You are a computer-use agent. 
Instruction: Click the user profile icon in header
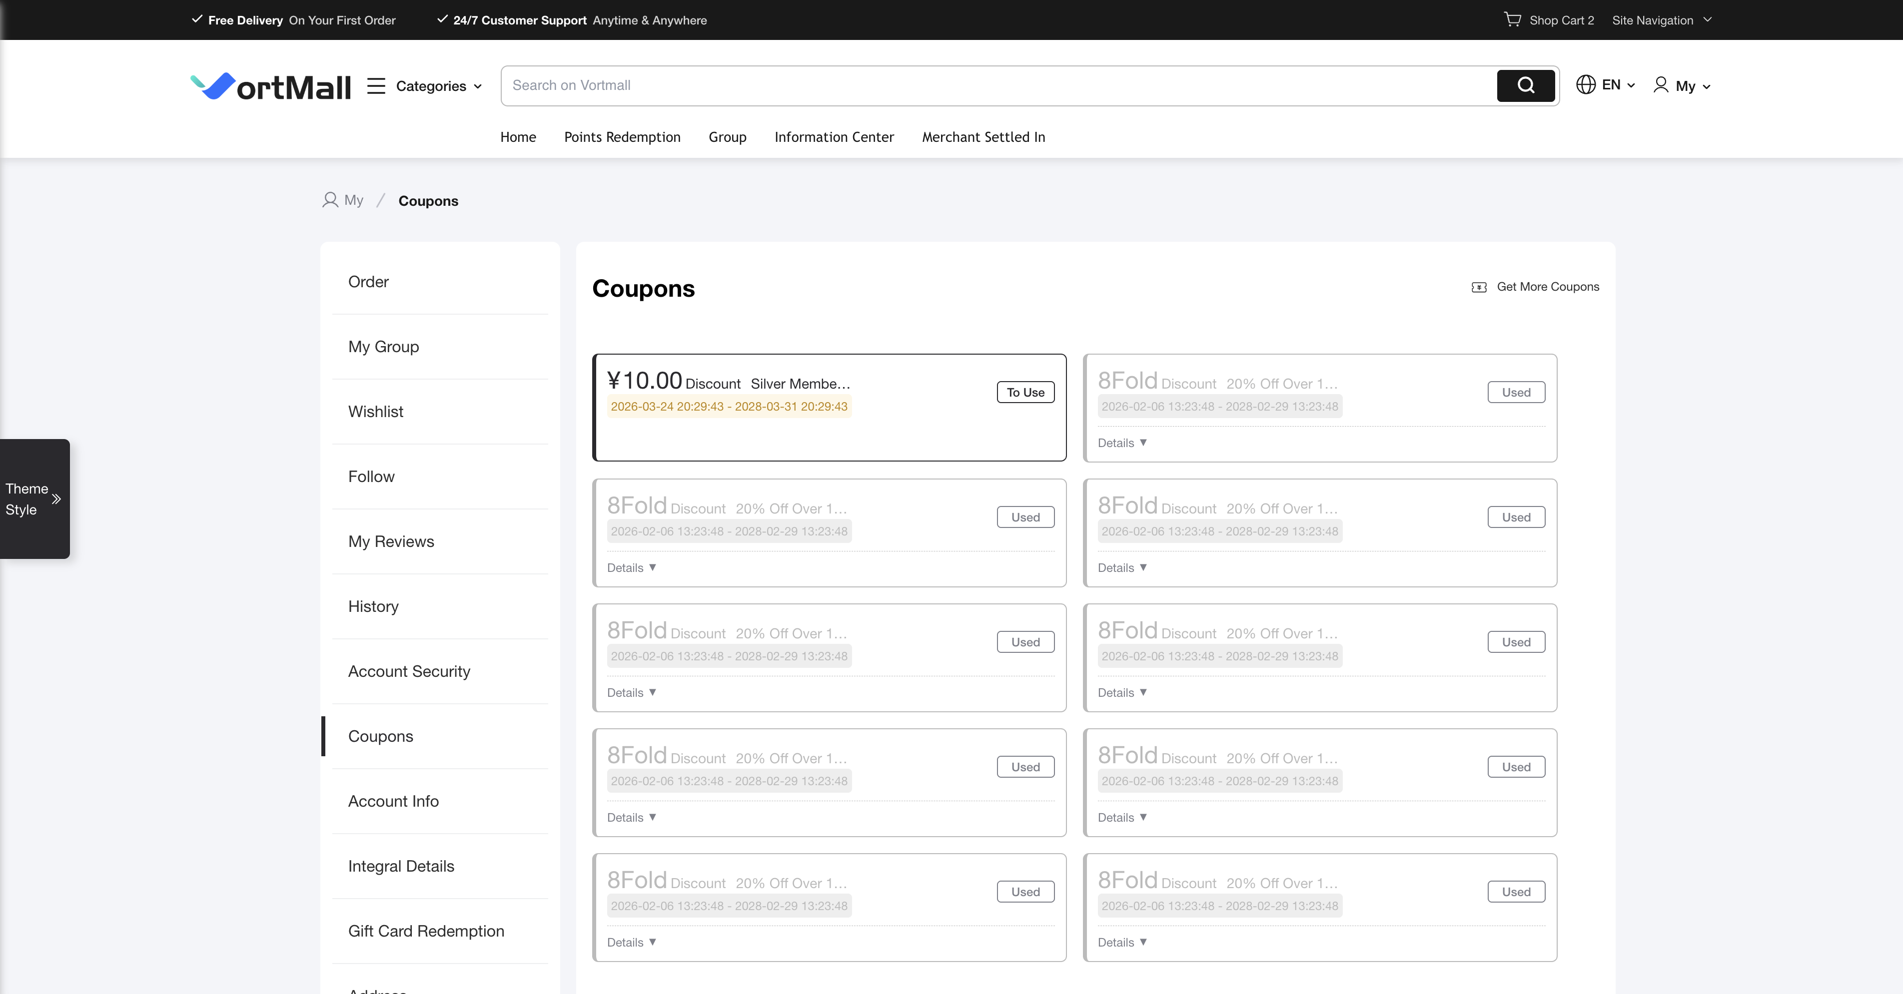pyautogui.click(x=1661, y=86)
